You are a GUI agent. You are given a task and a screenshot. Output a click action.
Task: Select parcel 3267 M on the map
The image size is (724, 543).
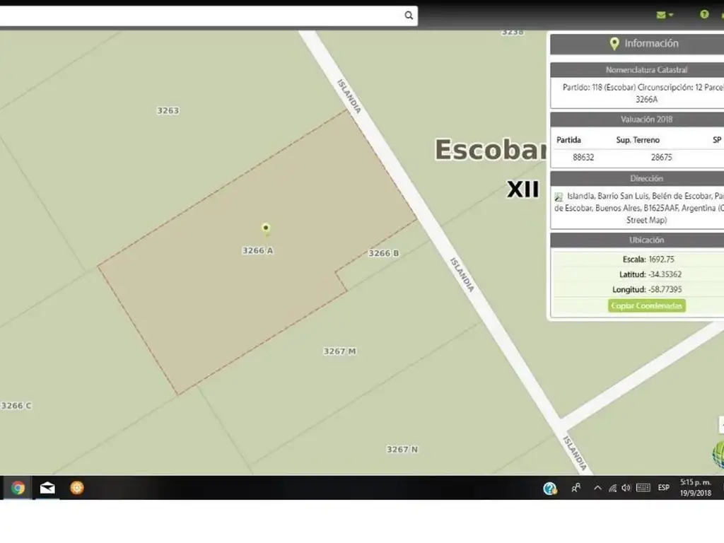[x=339, y=351]
